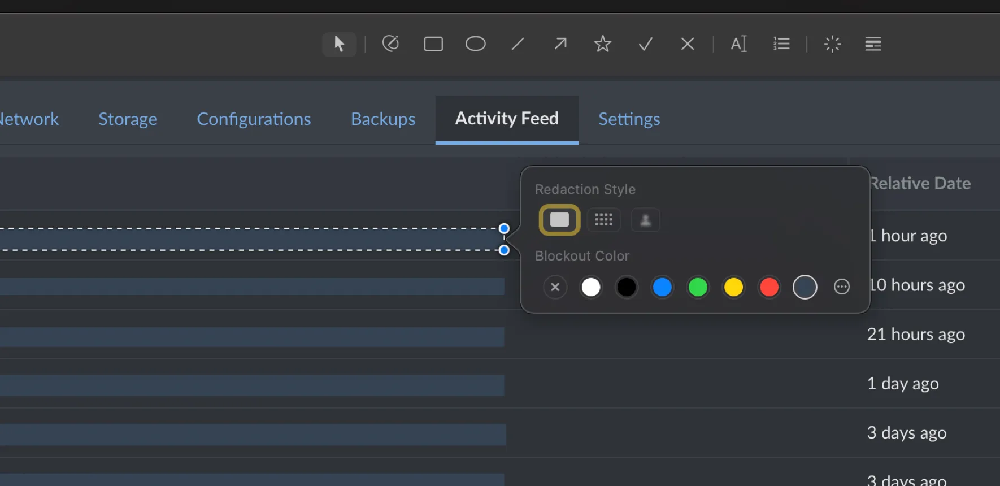
Task: Clear blockout color with X swatch
Action: coord(555,287)
